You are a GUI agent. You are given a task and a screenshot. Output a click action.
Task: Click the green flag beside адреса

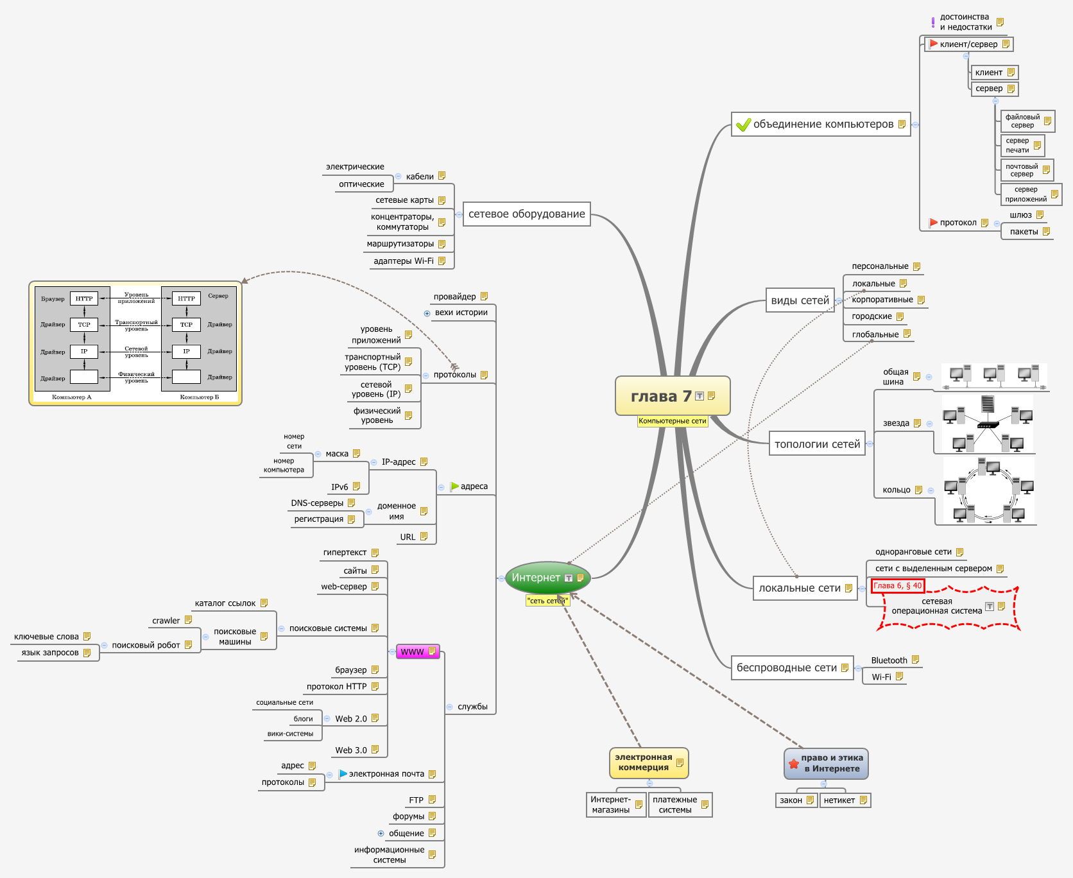454,486
